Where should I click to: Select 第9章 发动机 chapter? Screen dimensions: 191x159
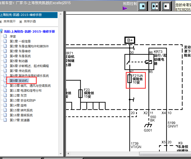pos(19,81)
